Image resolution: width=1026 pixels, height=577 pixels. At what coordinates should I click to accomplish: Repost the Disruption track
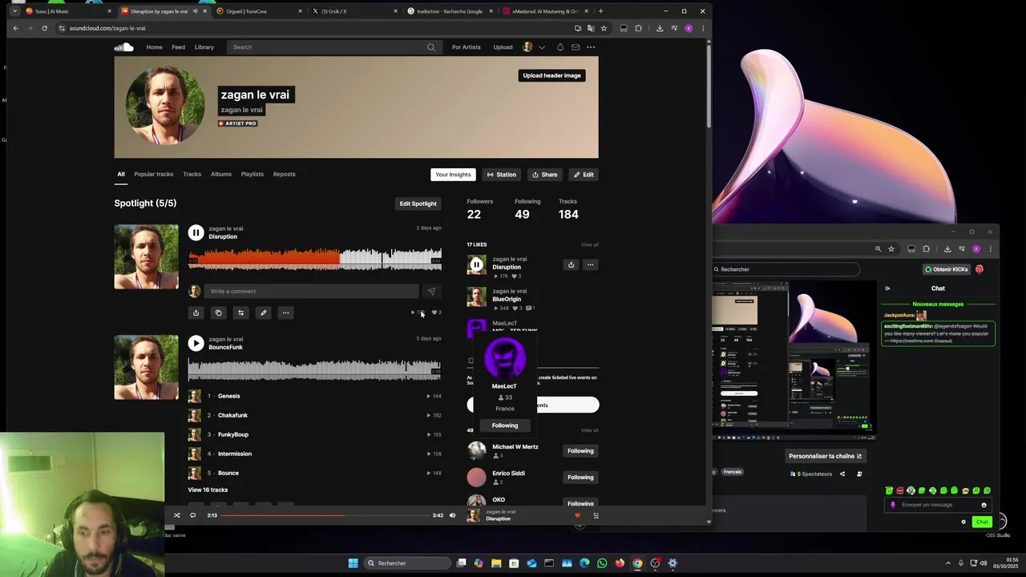(x=240, y=313)
